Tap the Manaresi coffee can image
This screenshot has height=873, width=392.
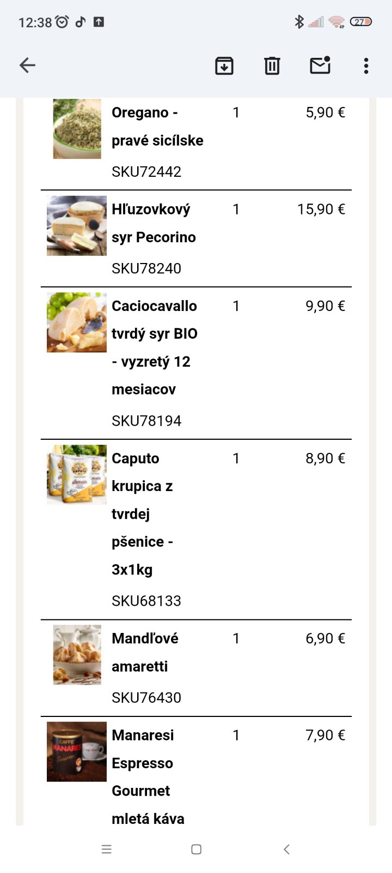point(77,751)
